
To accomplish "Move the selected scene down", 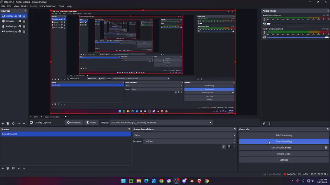I will [x=24, y=168].
